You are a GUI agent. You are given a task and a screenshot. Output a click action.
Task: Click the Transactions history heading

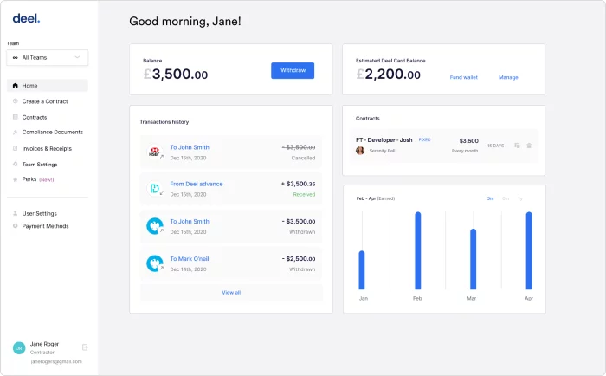tap(164, 122)
